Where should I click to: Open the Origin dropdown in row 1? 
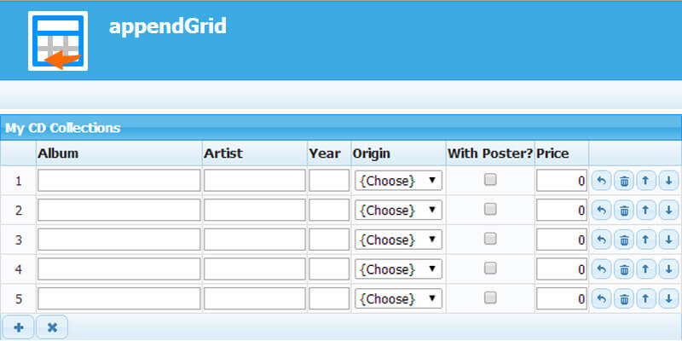point(398,181)
